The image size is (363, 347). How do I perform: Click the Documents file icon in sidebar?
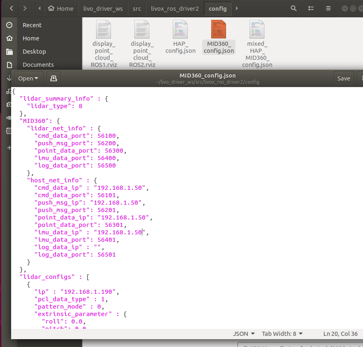coord(9,65)
